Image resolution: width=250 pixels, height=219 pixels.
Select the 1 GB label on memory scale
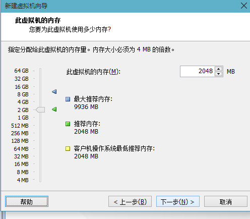(23, 118)
